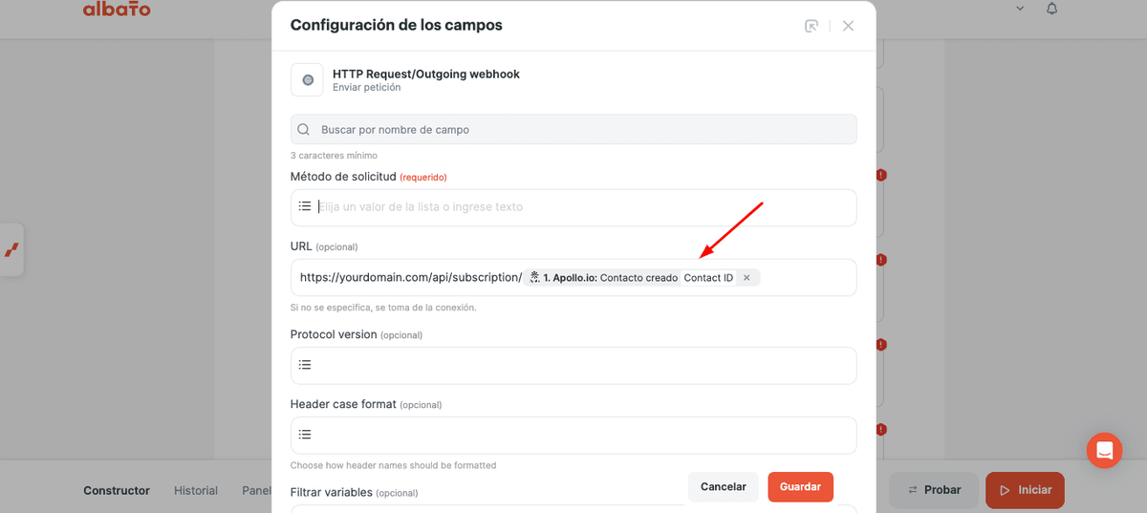Click the HTTP Request app icon
This screenshot has width=1147, height=513.
[x=307, y=80]
